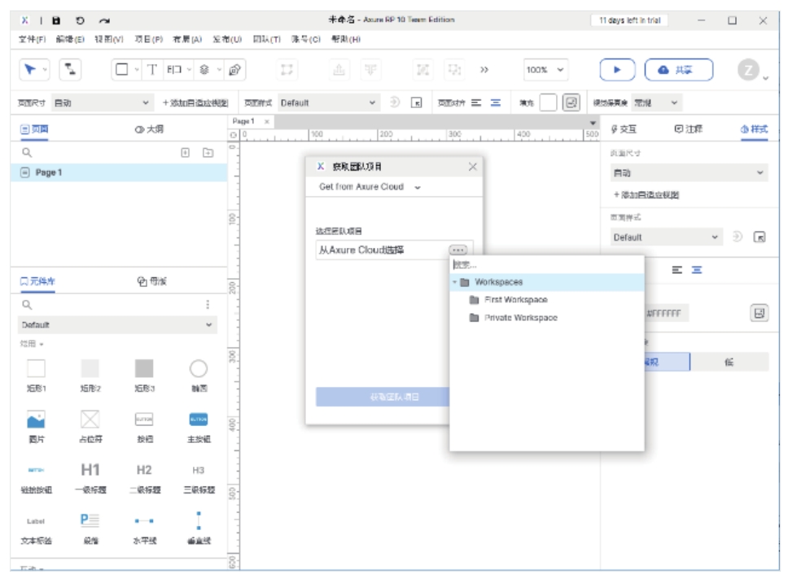Click the add page icon in pages panel

tap(185, 152)
